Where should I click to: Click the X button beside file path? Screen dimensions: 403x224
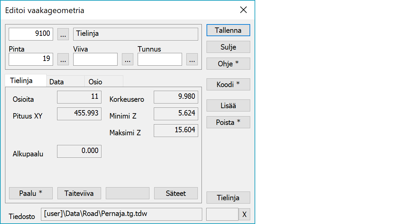click(x=244, y=215)
